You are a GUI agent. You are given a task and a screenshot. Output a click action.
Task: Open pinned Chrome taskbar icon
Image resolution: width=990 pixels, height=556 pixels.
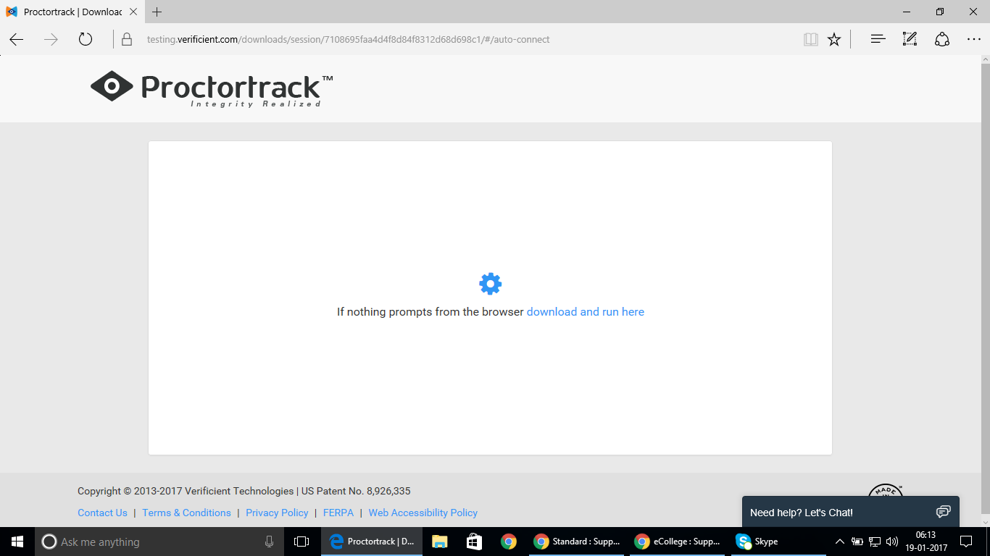508,542
